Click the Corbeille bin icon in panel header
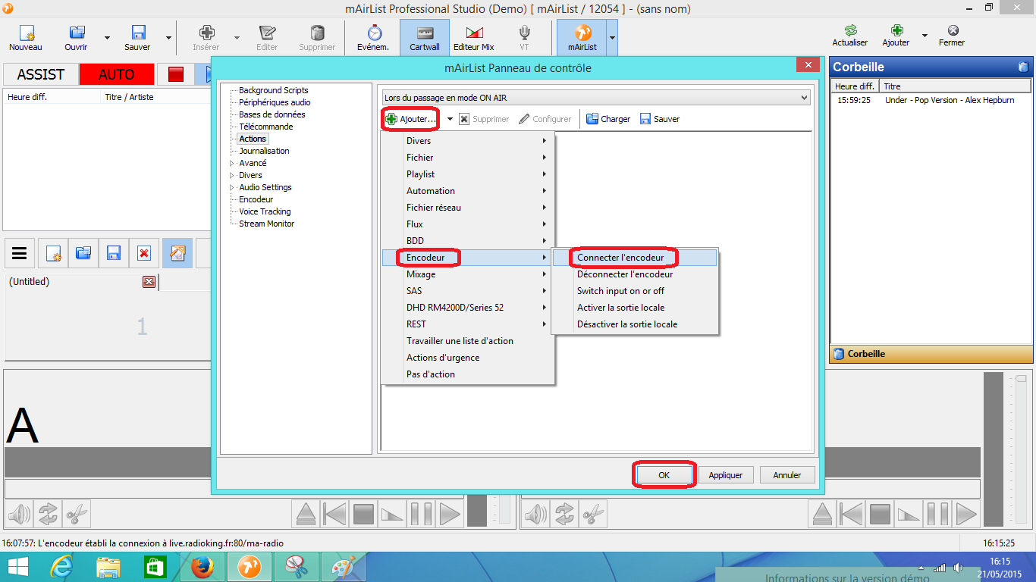This screenshot has width=1036, height=582. pyautogui.click(x=1023, y=67)
